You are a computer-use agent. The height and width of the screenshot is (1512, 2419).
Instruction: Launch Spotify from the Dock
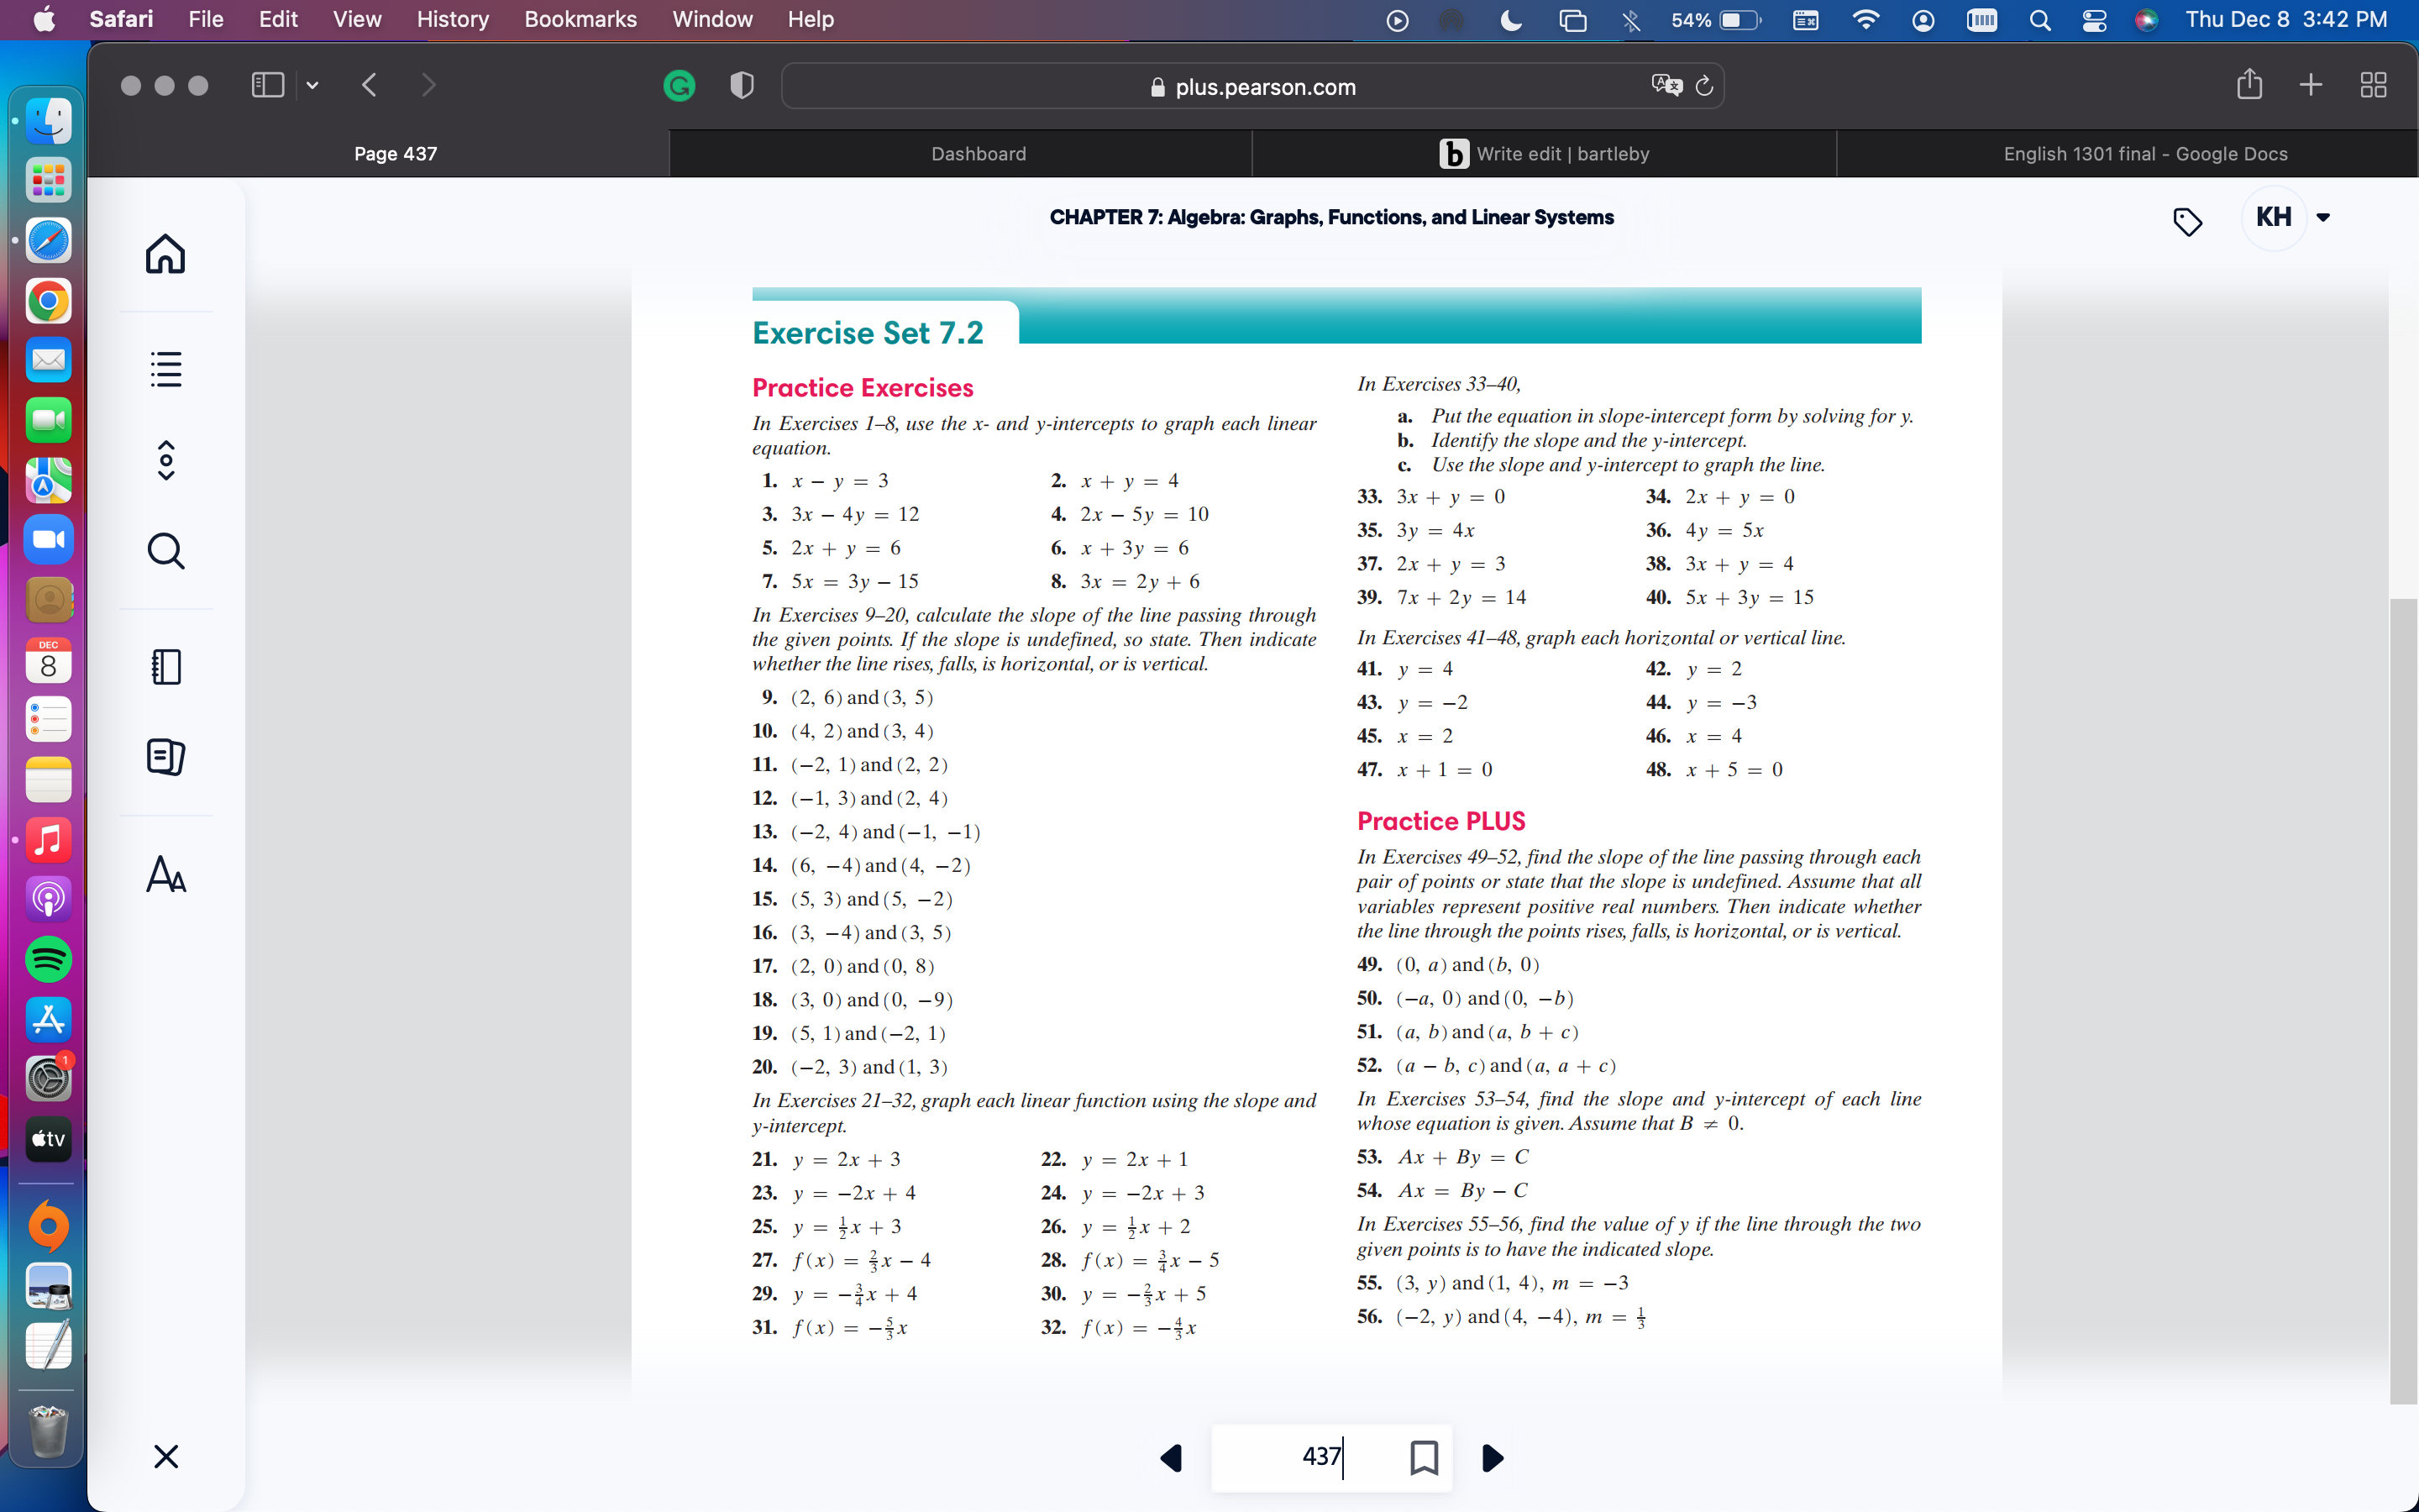pos(47,960)
